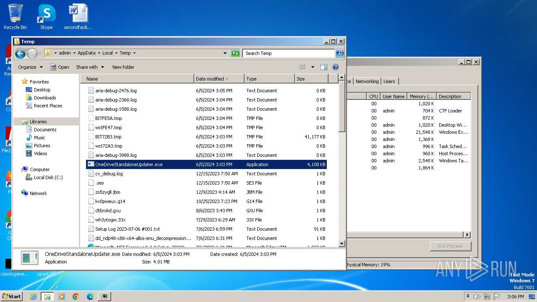The image size is (537, 302).
Task: Expand the admin breadcrumb arrow
Action: point(74,53)
